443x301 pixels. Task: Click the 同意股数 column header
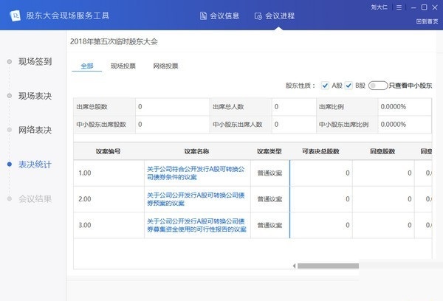click(x=382, y=151)
